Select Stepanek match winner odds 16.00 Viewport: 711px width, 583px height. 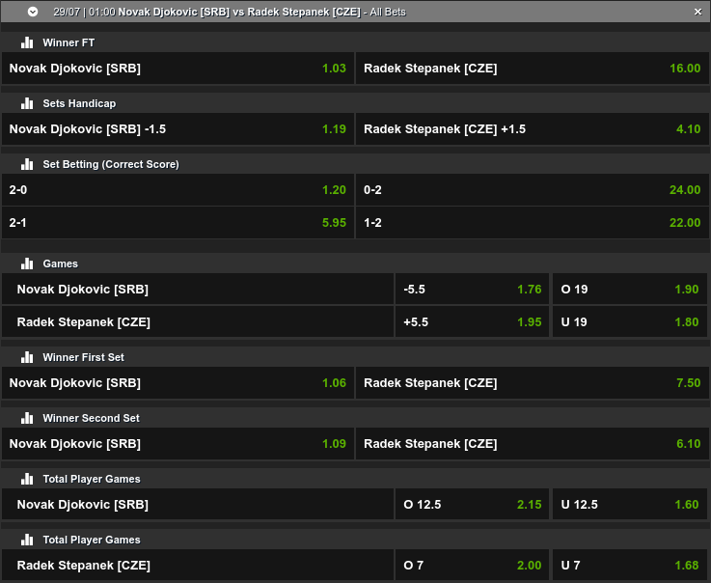(532, 69)
